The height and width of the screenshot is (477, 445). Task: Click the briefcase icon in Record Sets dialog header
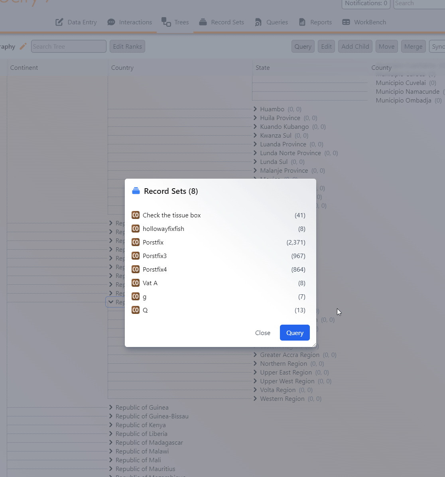[136, 191]
